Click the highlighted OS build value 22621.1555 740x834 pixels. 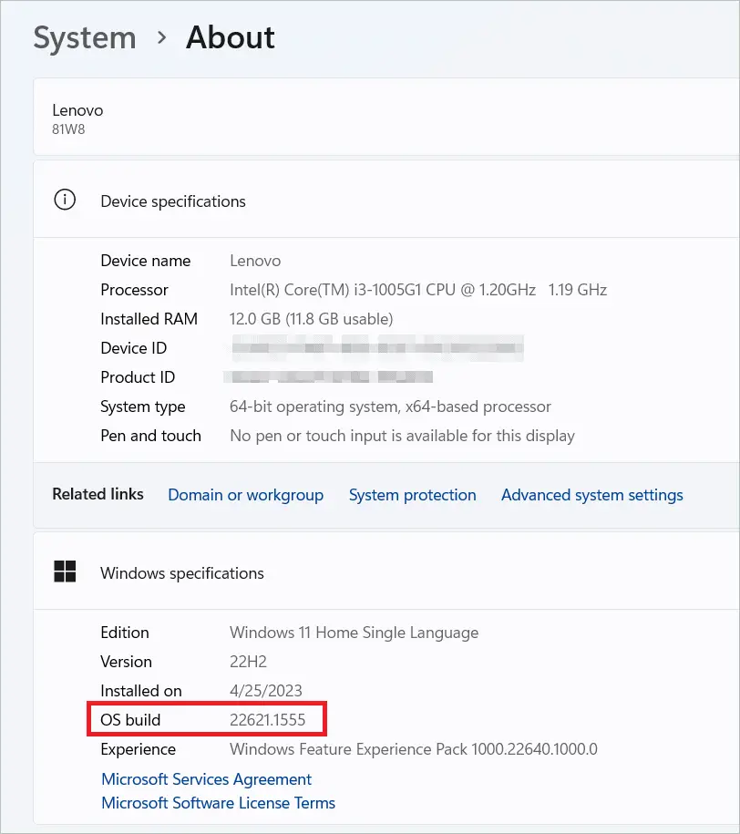[x=269, y=719]
